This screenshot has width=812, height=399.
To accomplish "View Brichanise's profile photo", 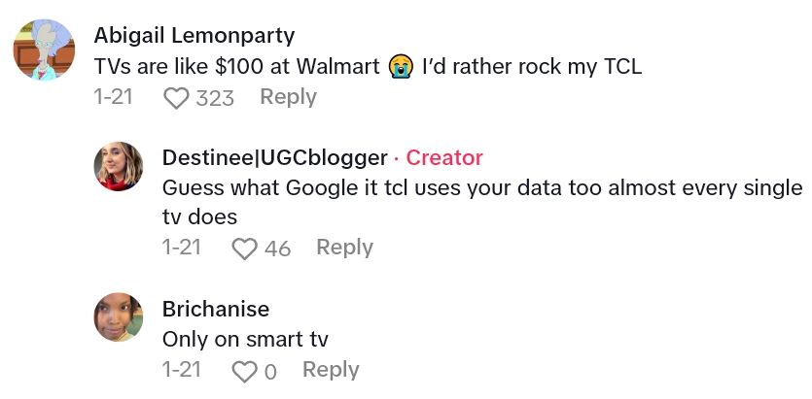I will click(x=119, y=316).
